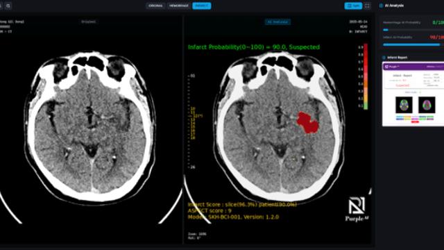The image size is (444, 250).
Task: Switch to the HEMORRHAGE view tab
Action: coord(178,6)
